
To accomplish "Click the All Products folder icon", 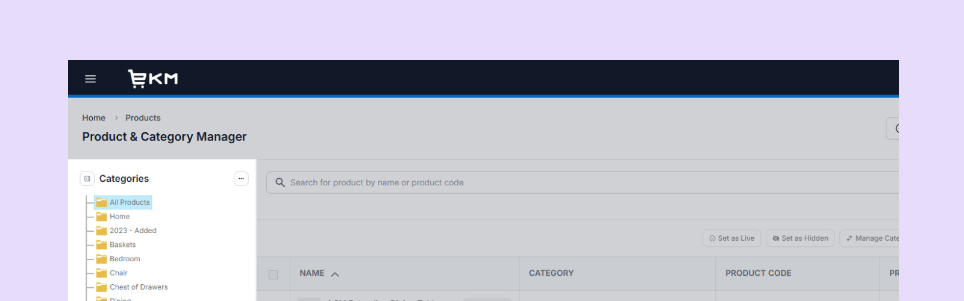I will click(x=102, y=203).
